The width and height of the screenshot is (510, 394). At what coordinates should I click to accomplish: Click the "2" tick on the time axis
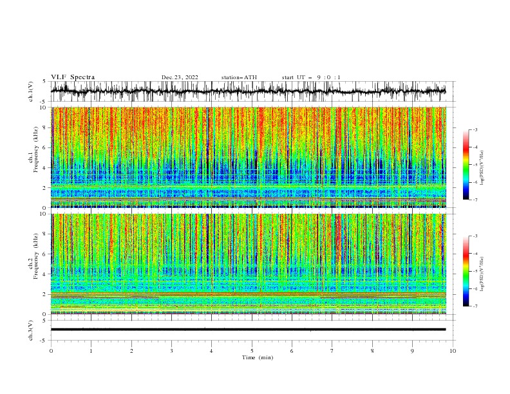131,351
